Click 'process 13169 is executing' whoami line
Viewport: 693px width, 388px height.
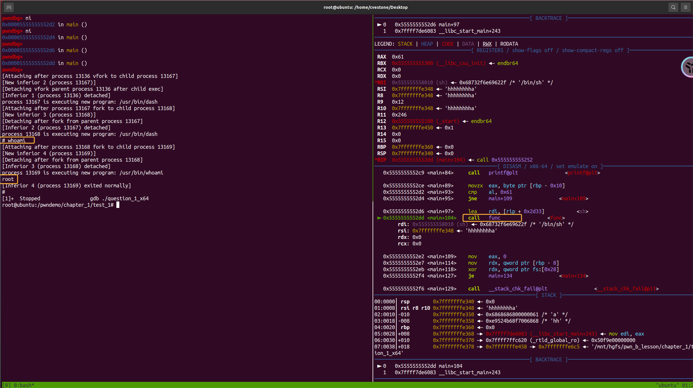tap(83, 173)
